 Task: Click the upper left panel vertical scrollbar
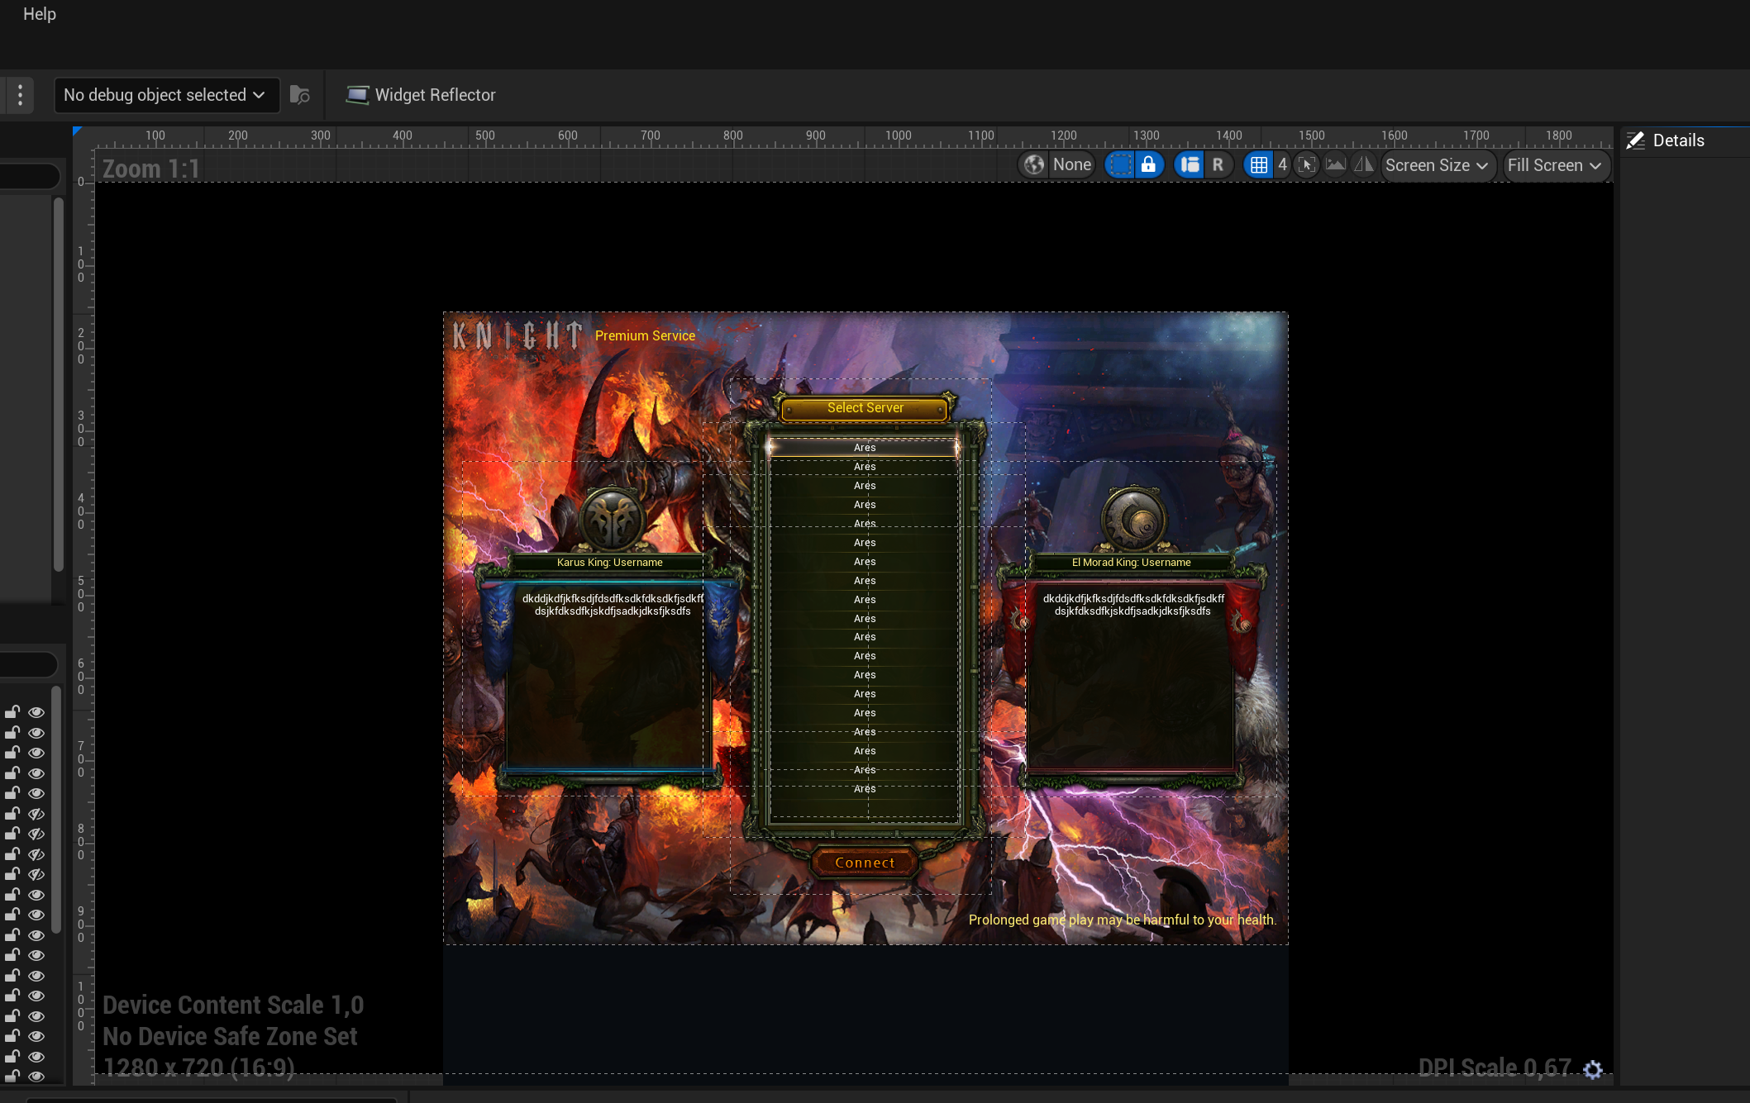point(59,383)
